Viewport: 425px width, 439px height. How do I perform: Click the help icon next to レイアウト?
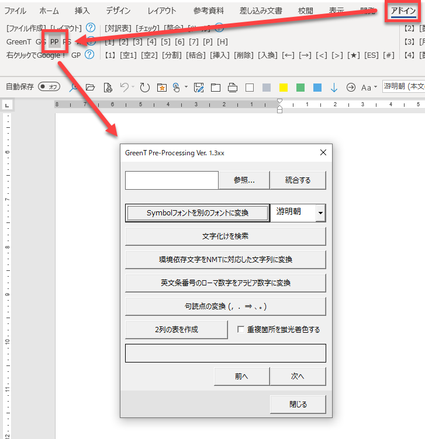click(x=90, y=28)
